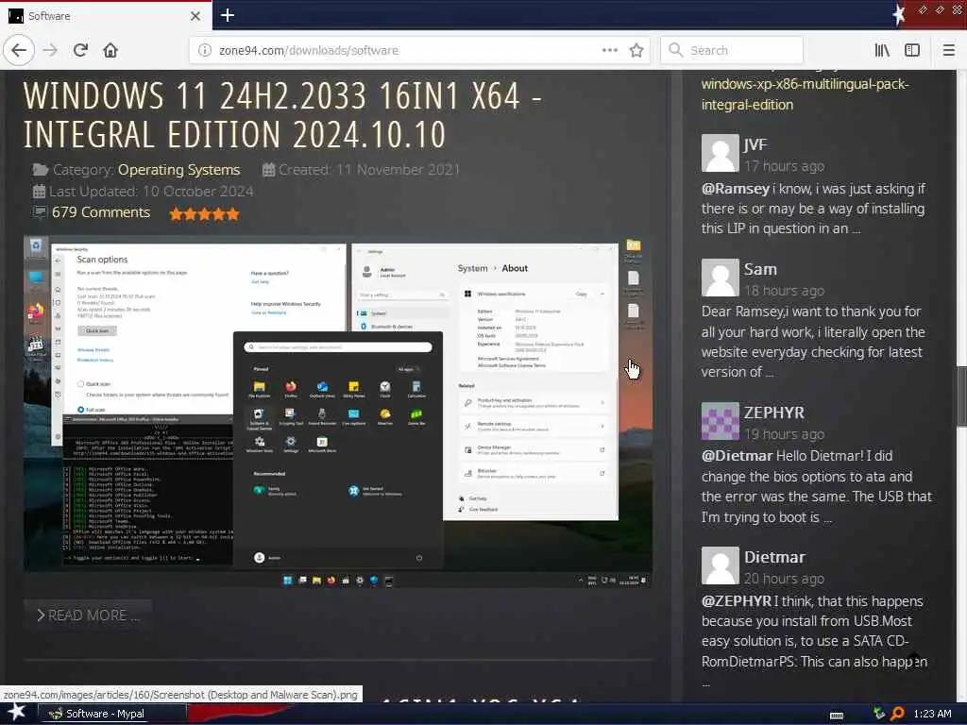Open the Windows 11 24H2 Integral Edition title
Image resolution: width=967 pixels, height=725 pixels.
282,114
